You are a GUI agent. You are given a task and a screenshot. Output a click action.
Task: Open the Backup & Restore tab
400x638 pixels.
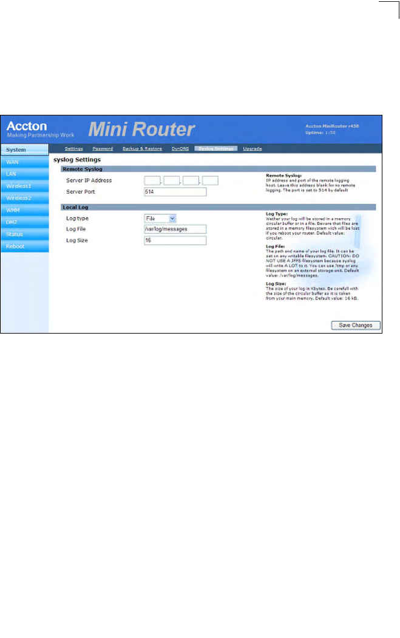[142, 148]
